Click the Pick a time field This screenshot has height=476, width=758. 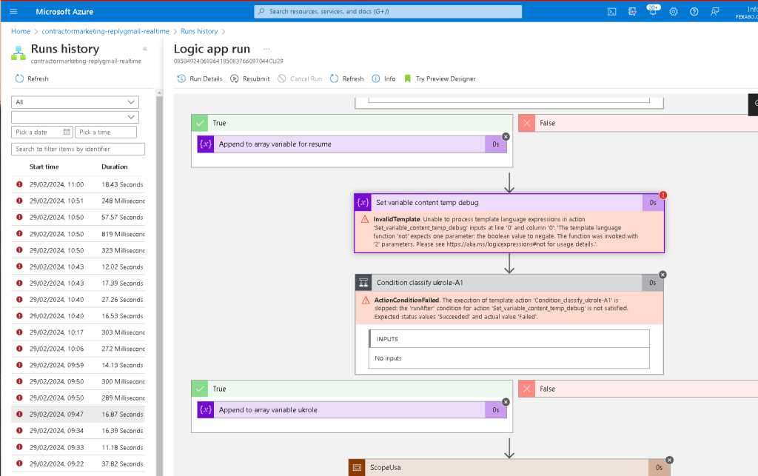click(105, 132)
